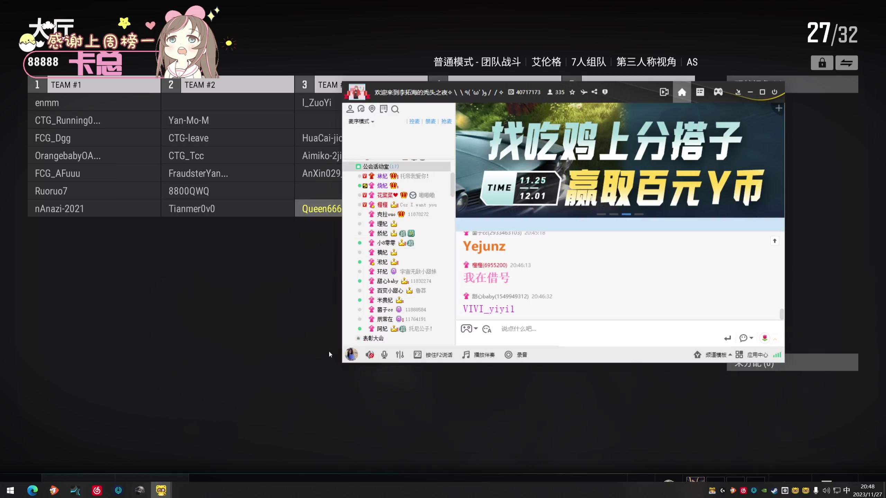Click the favorite star icon in YY header
This screenshot has height=498, width=886.
[572, 92]
